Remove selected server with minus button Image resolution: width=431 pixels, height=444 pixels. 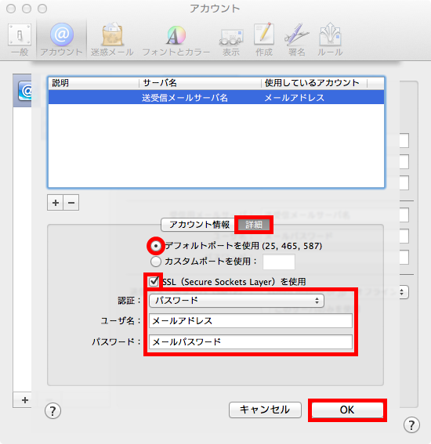tap(71, 203)
